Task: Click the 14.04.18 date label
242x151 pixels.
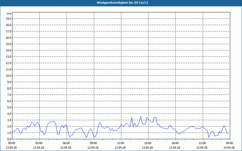Action: (x=229, y=147)
